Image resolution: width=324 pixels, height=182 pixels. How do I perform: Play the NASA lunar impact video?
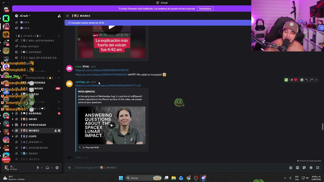point(112,125)
